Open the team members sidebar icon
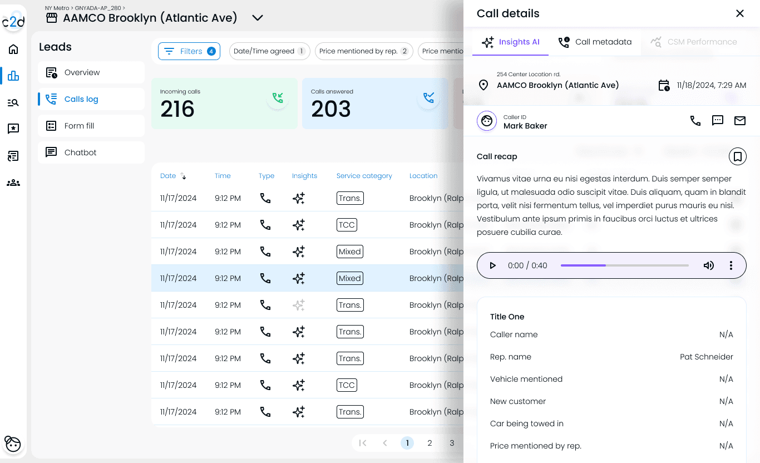The width and height of the screenshot is (760, 463). [13, 183]
